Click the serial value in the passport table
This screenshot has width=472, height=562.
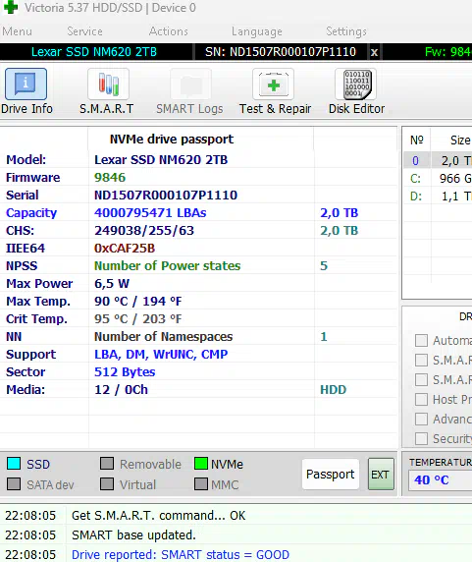pyautogui.click(x=166, y=195)
